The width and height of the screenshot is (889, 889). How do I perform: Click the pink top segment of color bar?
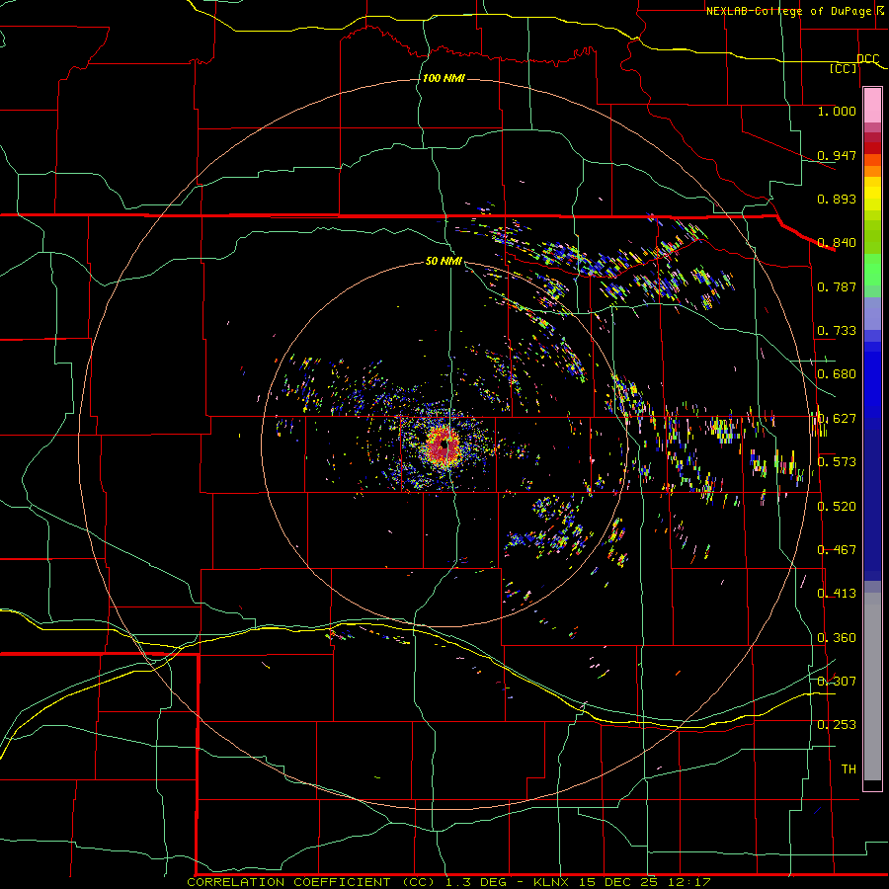pos(872,106)
